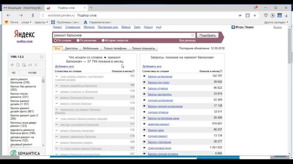Open the 'Директ' link
The width and height of the screenshot is (293, 164).
pos(57,27)
